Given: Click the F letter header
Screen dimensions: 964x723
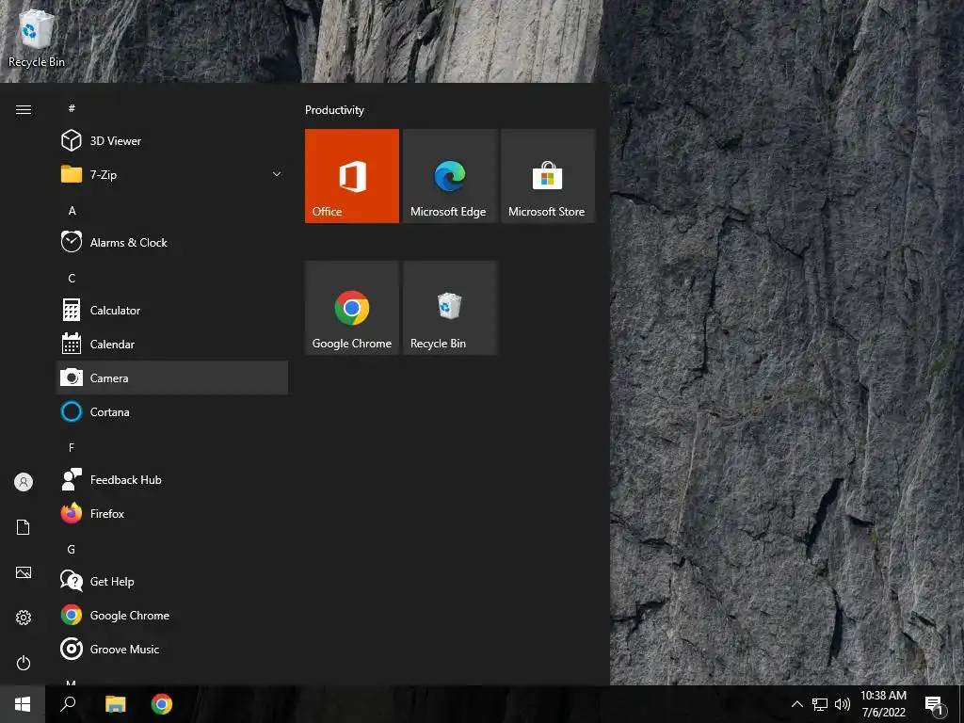Looking at the screenshot, I should pos(72,447).
